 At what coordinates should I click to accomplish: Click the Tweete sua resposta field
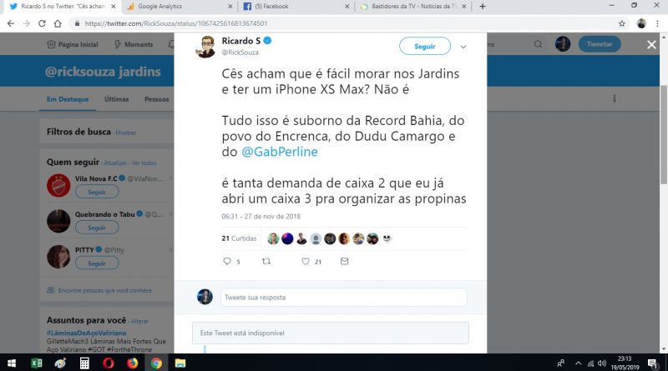[x=343, y=298]
